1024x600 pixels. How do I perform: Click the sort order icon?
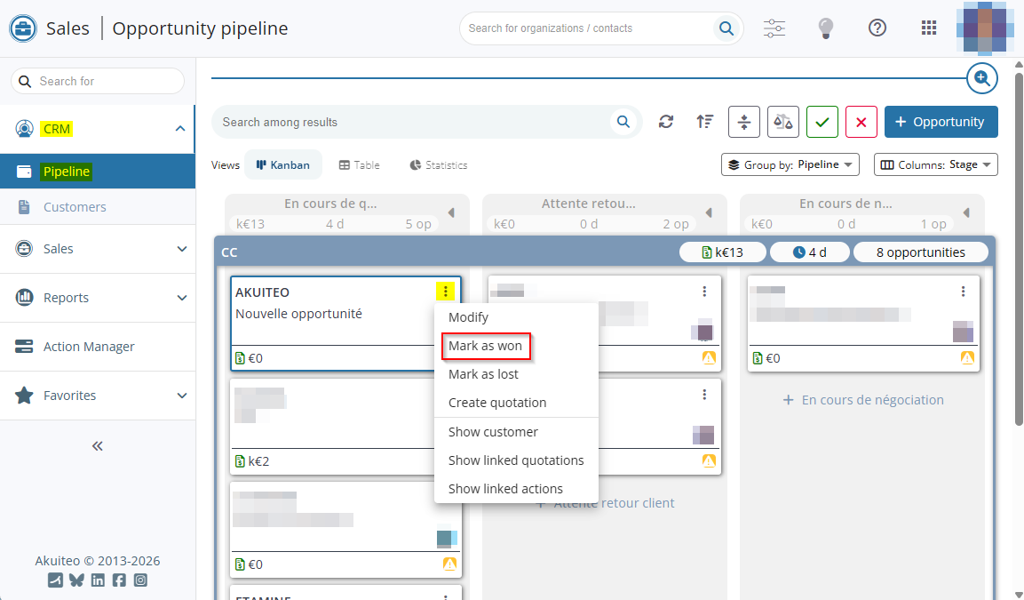[705, 122]
